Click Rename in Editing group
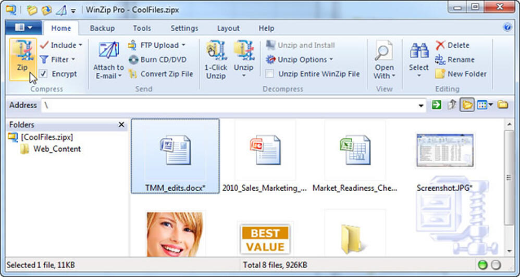 point(454,60)
